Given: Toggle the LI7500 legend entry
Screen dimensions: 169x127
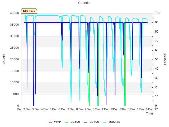Looking at the screenshot, I should pos(73,122).
